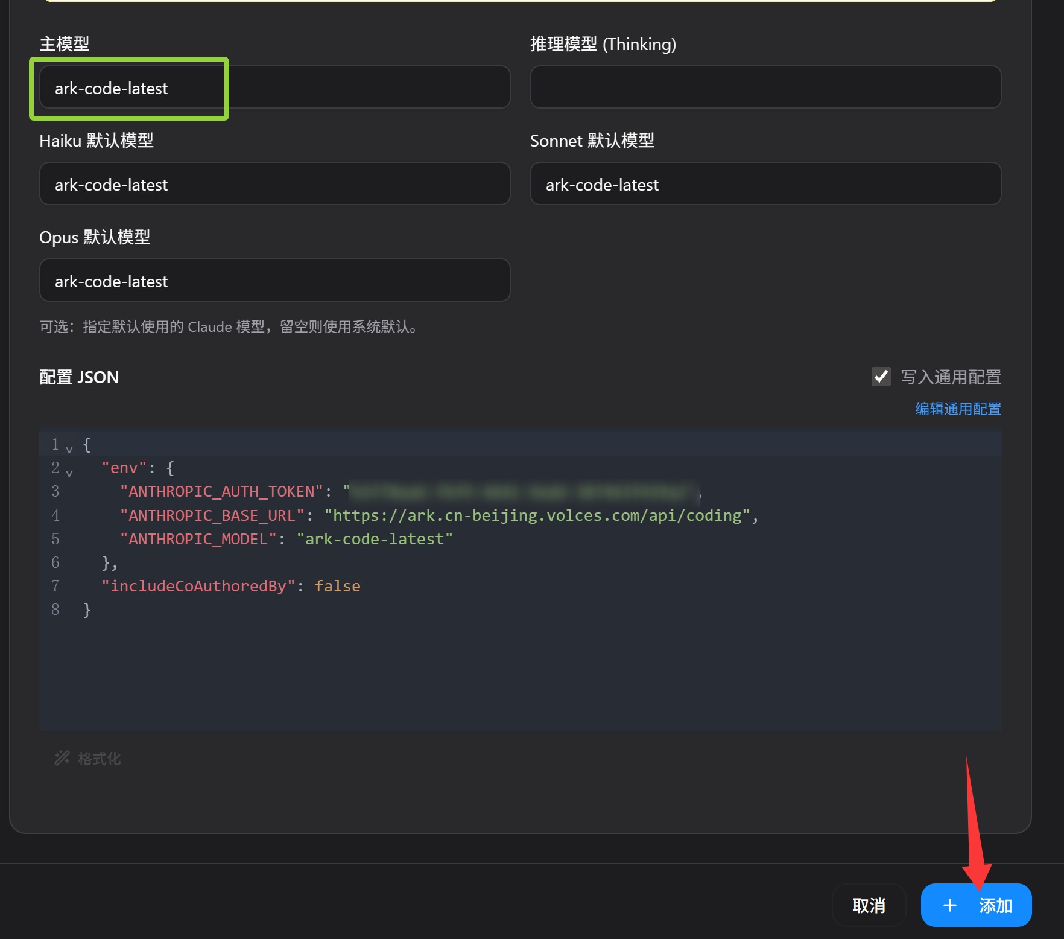The width and height of the screenshot is (1064, 939).
Task: Click inside the 配置 JSON editor
Action: (483, 664)
